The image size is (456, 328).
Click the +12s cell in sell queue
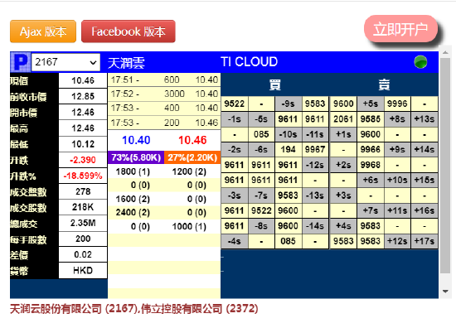pyautogui.click(x=397, y=241)
